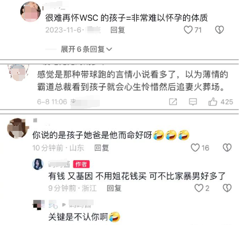Tap the chevron next to 展开6条回复
The height and width of the screenshot is (225, 246).
109,49
